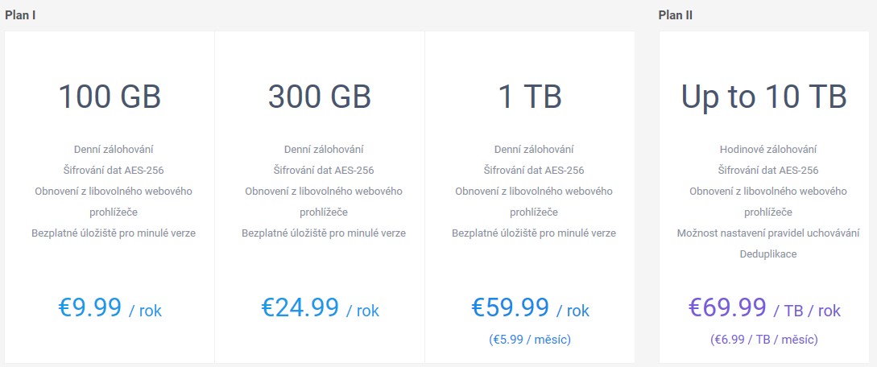Click Možnost nastavení pravidel uchovávání feature
This screenshot has height=367, width=877.
pyautogui.click(x=768, y=233)
